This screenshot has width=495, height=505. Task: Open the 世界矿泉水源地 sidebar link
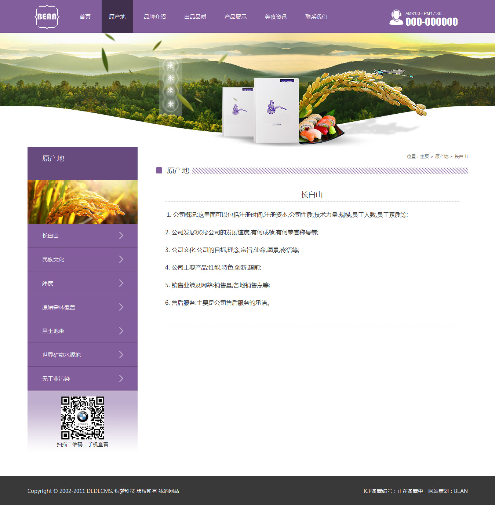[61, 355]
